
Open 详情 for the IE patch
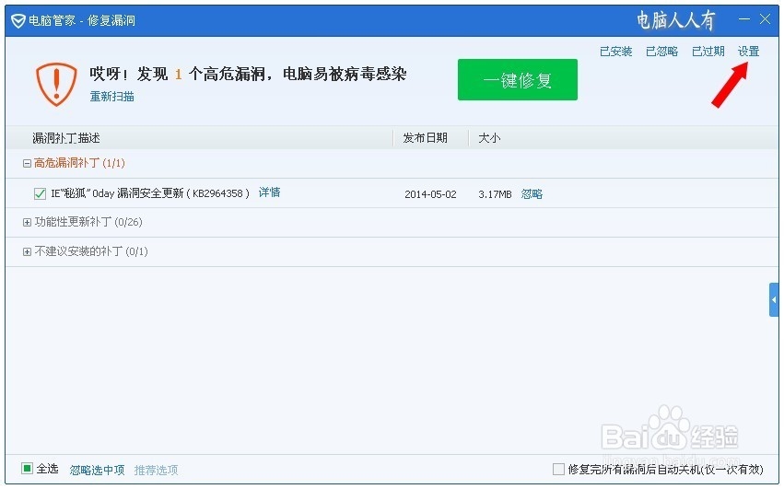[x=270, y=192]
